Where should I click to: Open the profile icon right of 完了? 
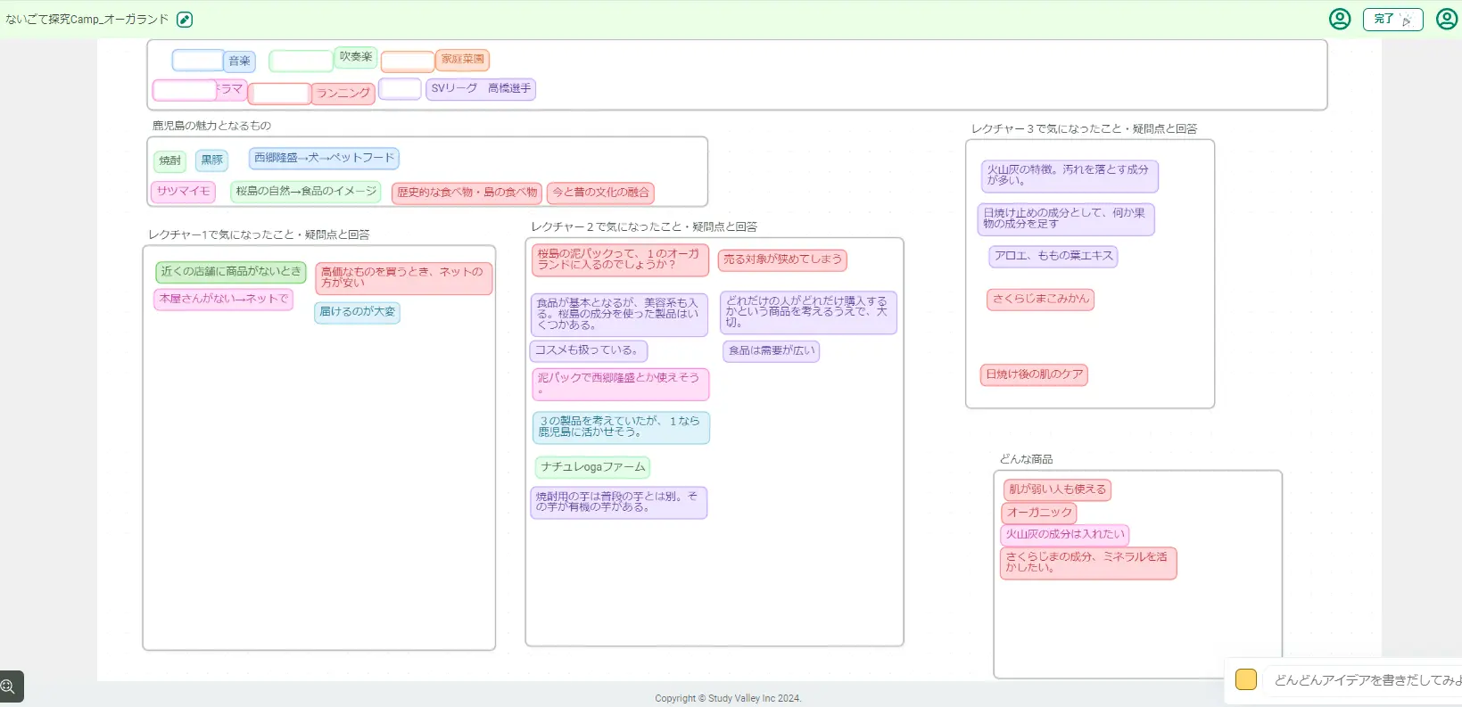pyautogui.click(x=1447, y=19)
